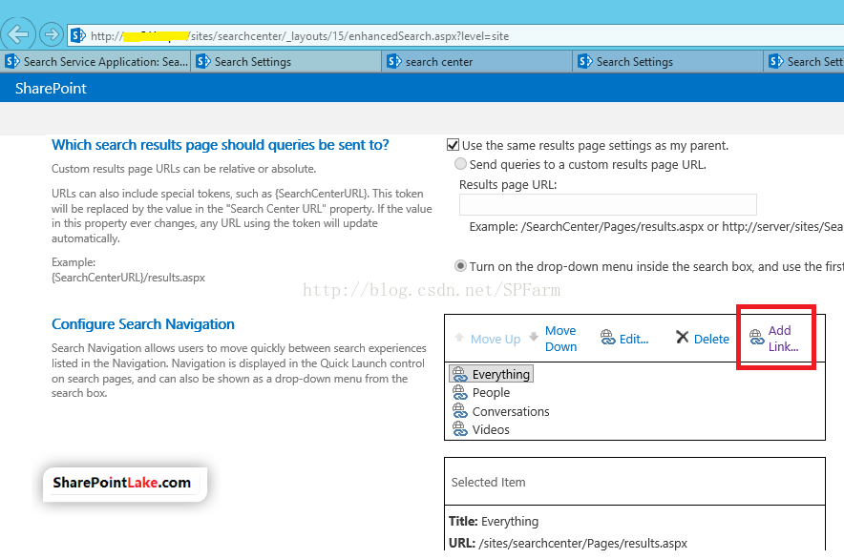Click the Configure Search Navigation heading
844x559 pixels.
(142, 324)
